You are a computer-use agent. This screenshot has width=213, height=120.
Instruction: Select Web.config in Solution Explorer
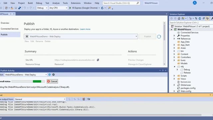point(186,91)
